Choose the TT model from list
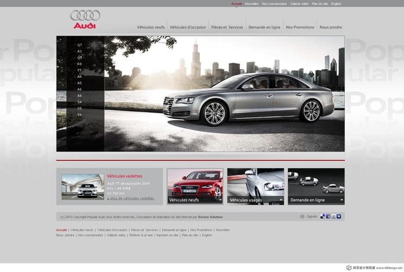Viewport: 404px width, 272px height. tap(79, 70)
